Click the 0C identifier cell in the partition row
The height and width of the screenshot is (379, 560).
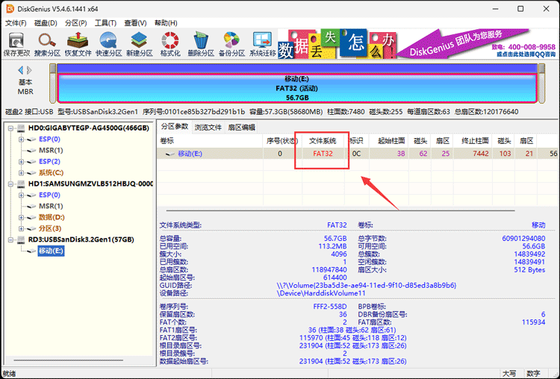click(x=356, y=154)
